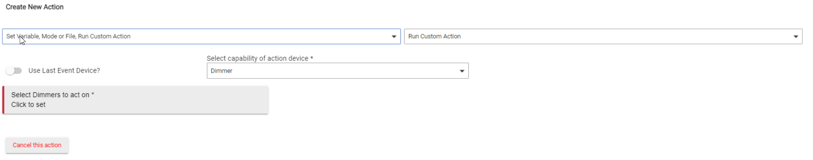Open the Select Dimmers to act on panel

[x=135, y=100]
